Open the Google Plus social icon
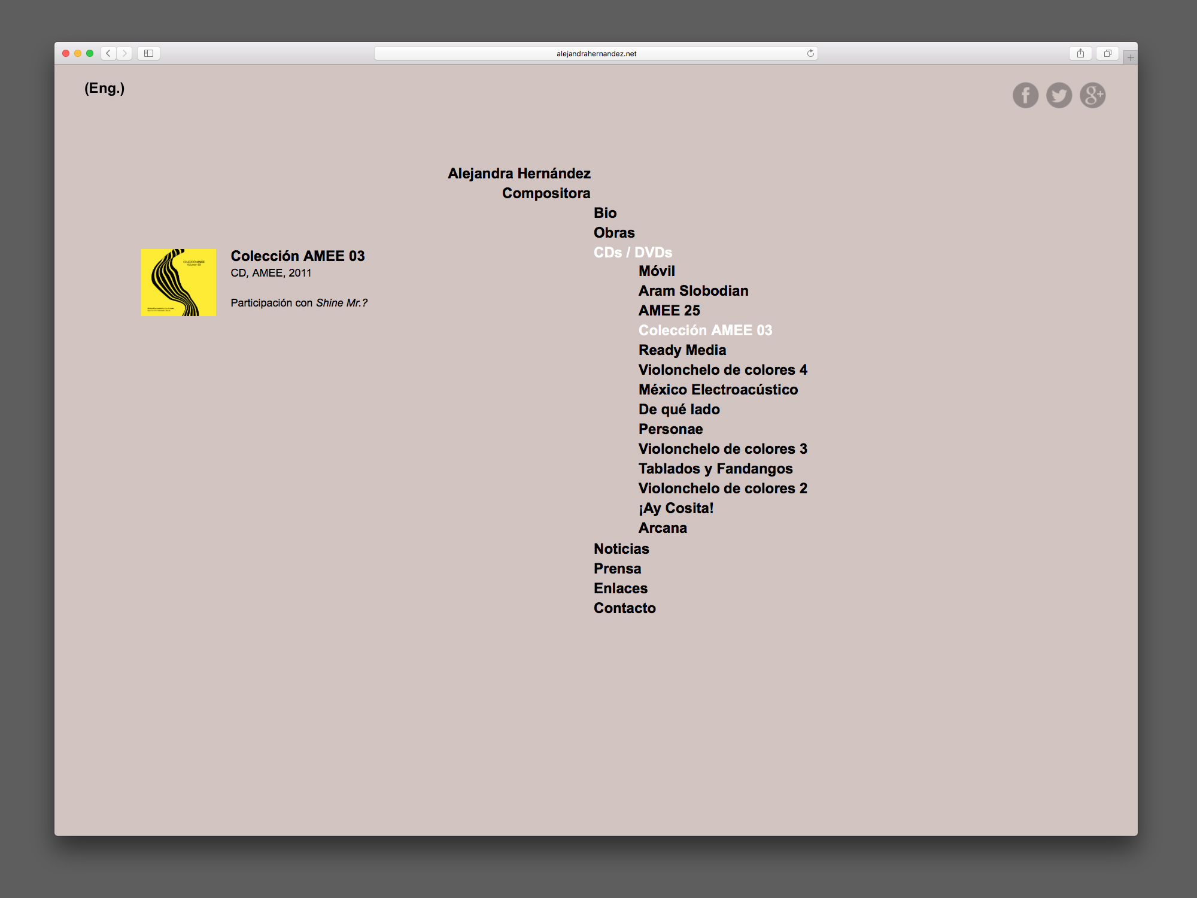The height and width of the screenshot is (898, 1197). (1092, 95)
